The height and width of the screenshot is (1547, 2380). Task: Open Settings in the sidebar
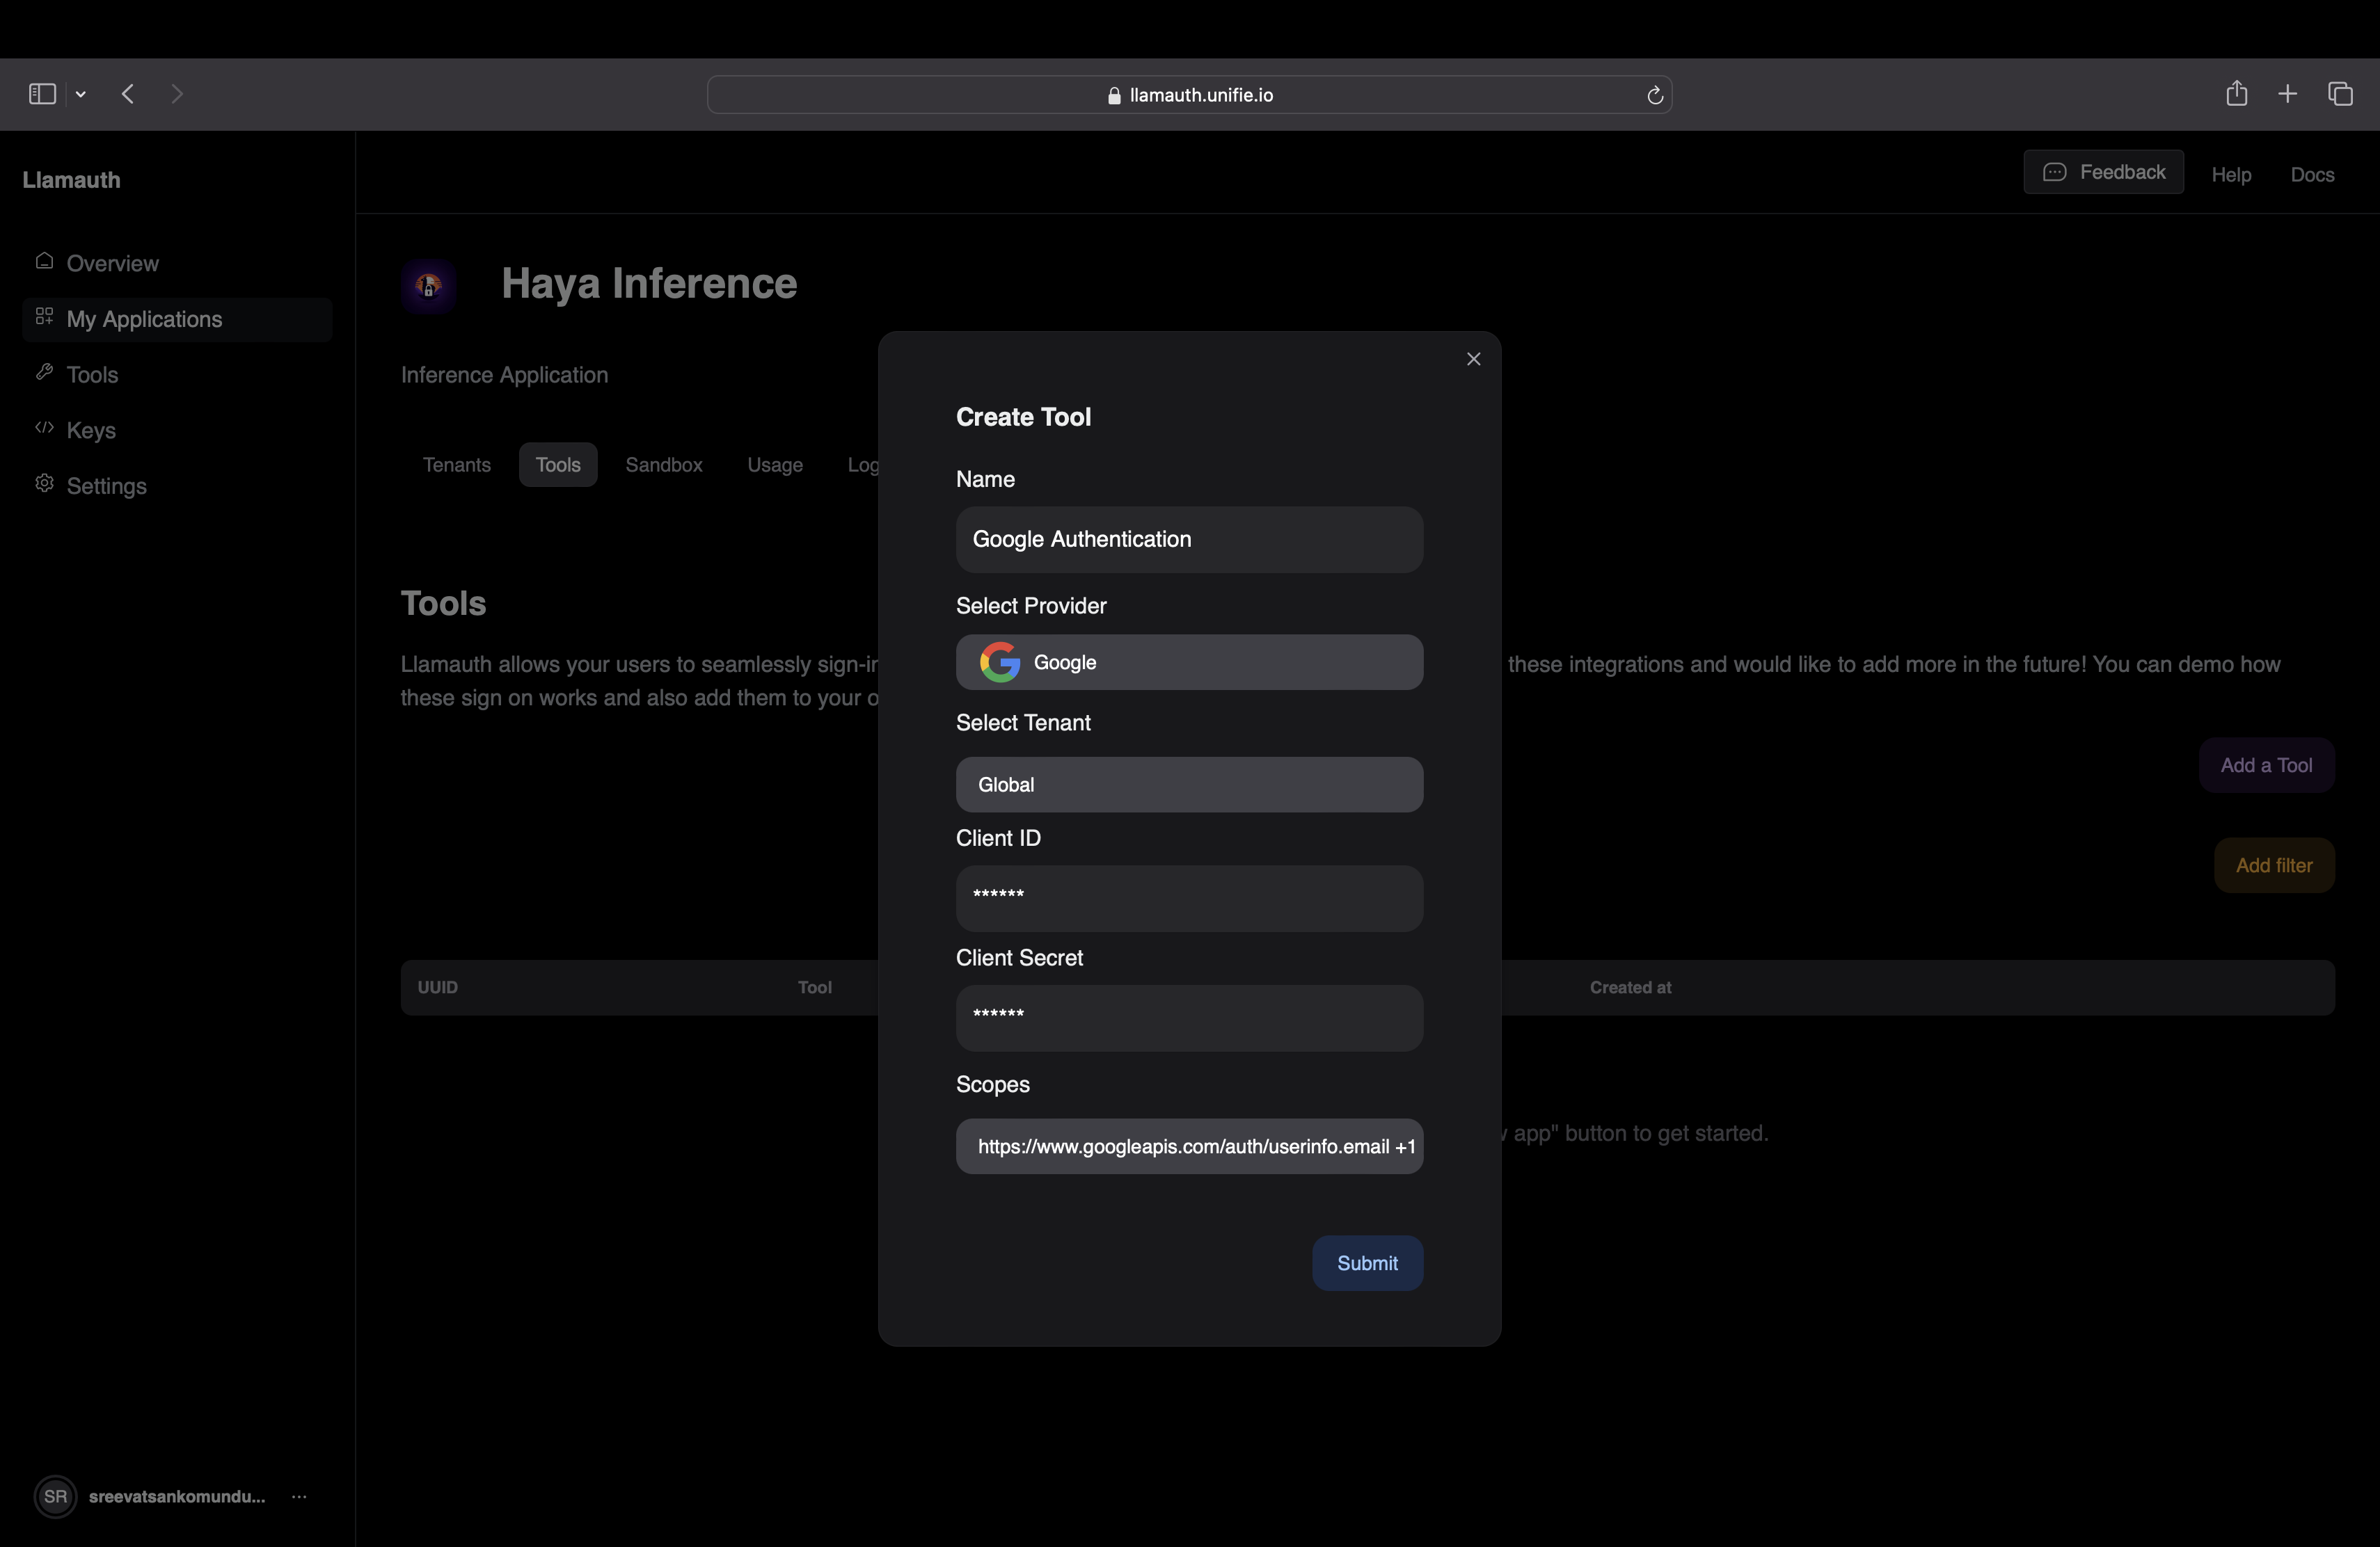[x=177, y=487]
